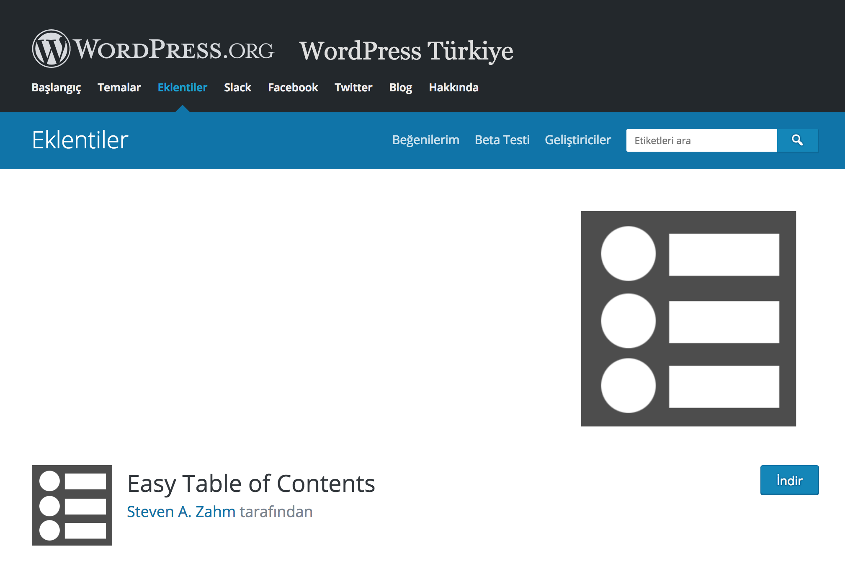Screen dimensions: 845x564
Task: Open the Slack menu link
Action: pos(237,88)
